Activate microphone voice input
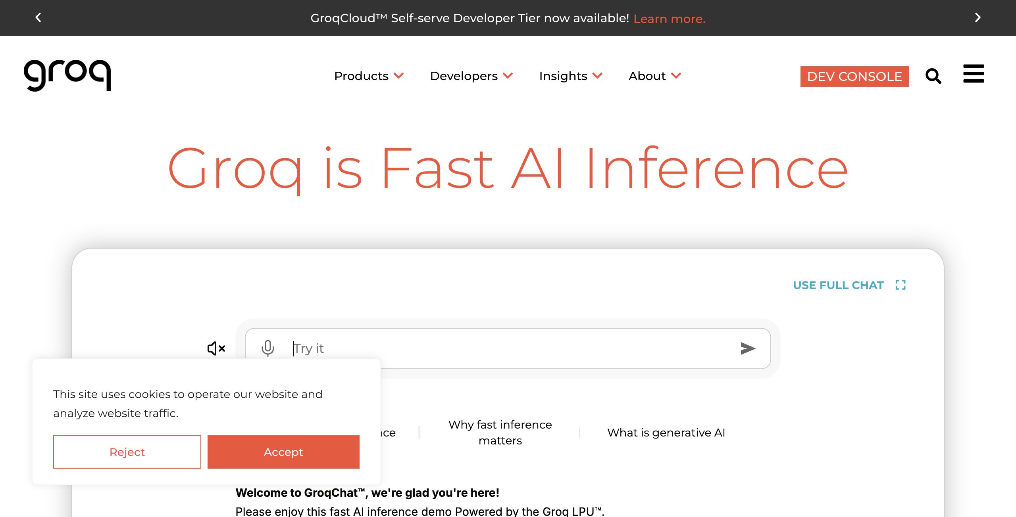Image resolution: width=1016 pixels, height=517 pixels. coord(268,348)
